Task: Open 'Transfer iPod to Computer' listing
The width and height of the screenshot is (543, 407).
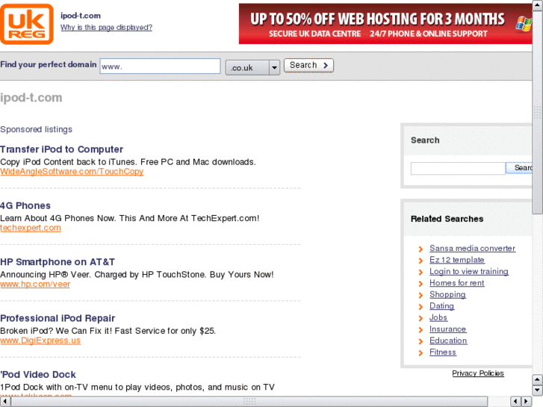Action: 62,149
